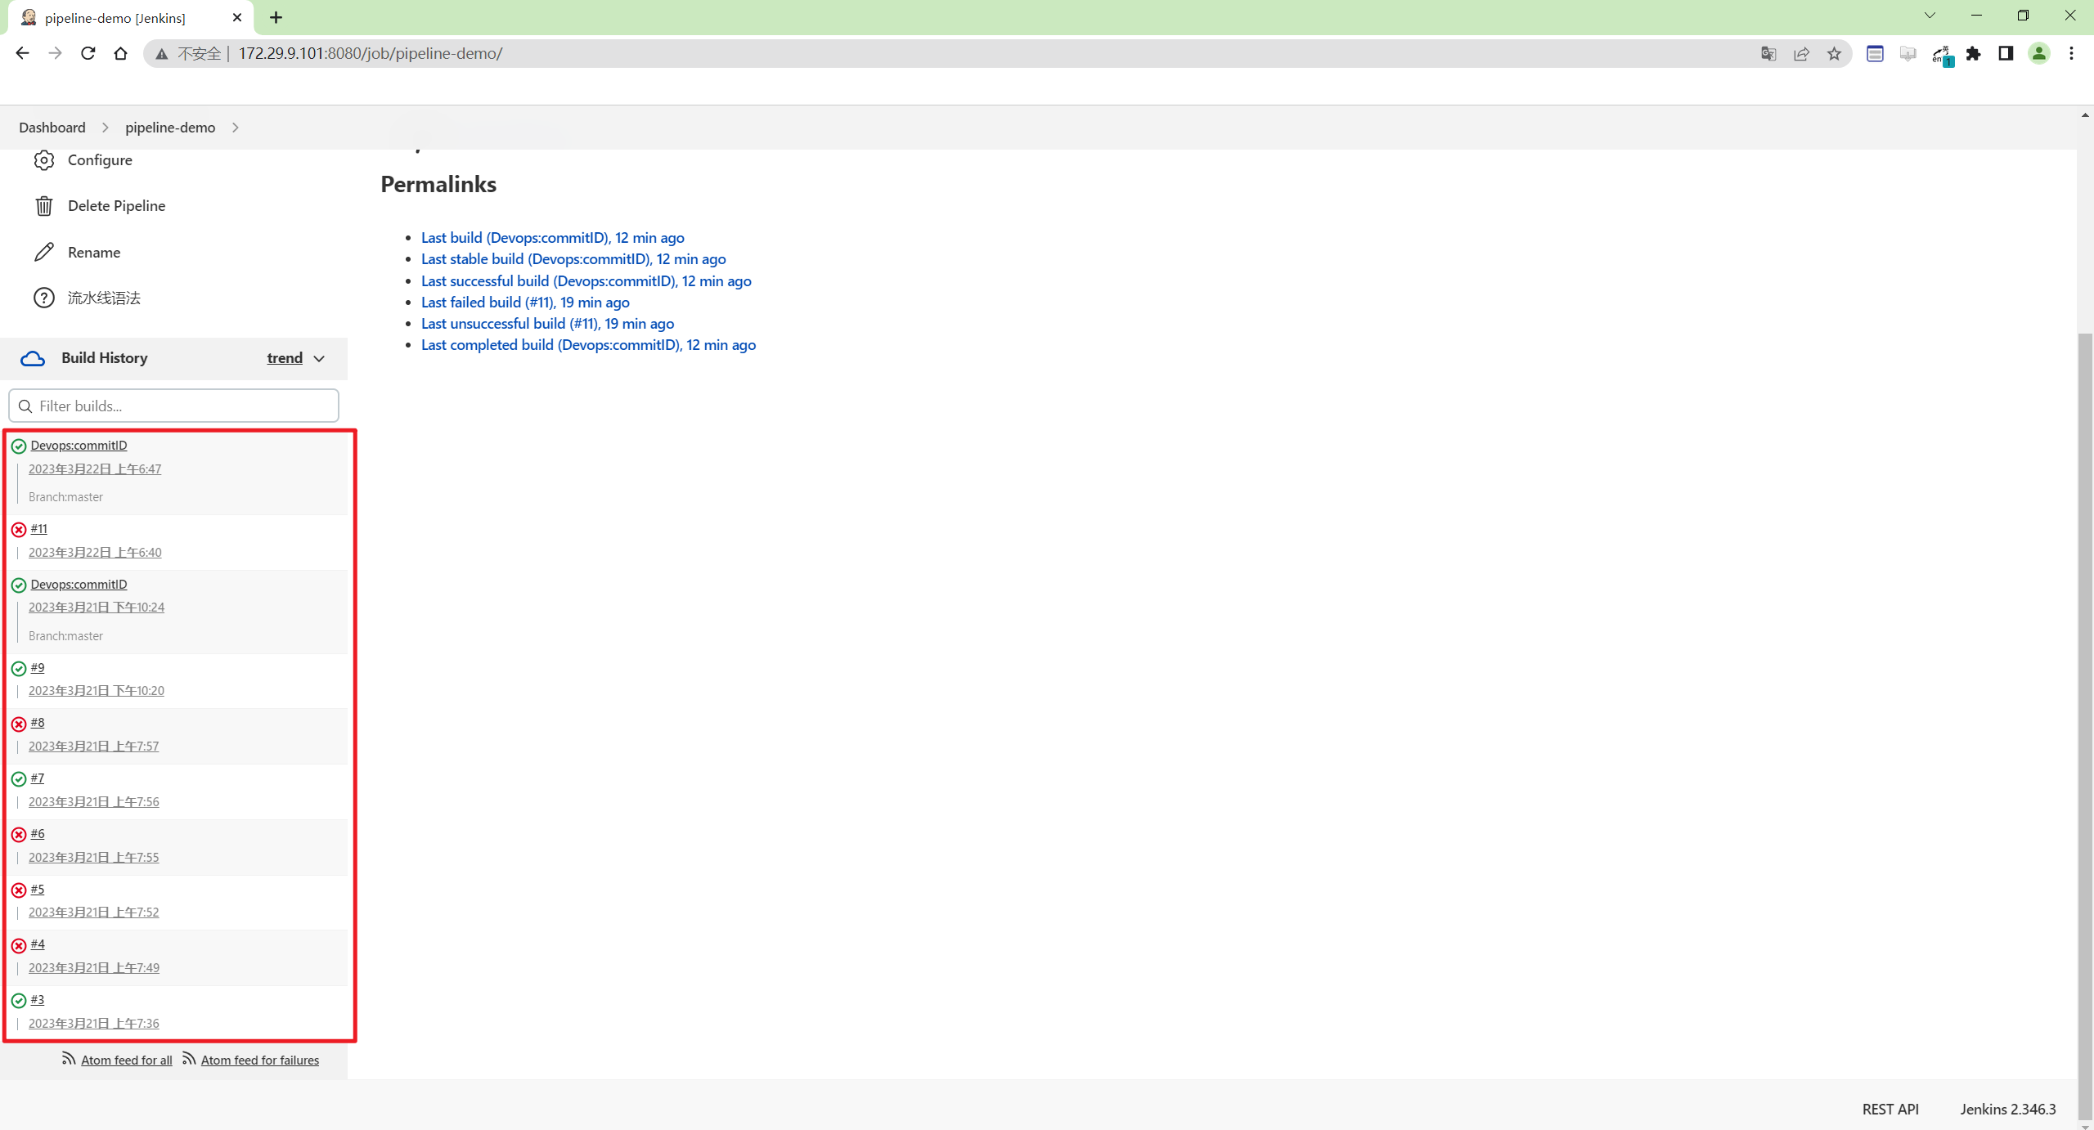2094x1130 pixels.
Task: Open Last completed build permalink
Action: click(588, 345)
